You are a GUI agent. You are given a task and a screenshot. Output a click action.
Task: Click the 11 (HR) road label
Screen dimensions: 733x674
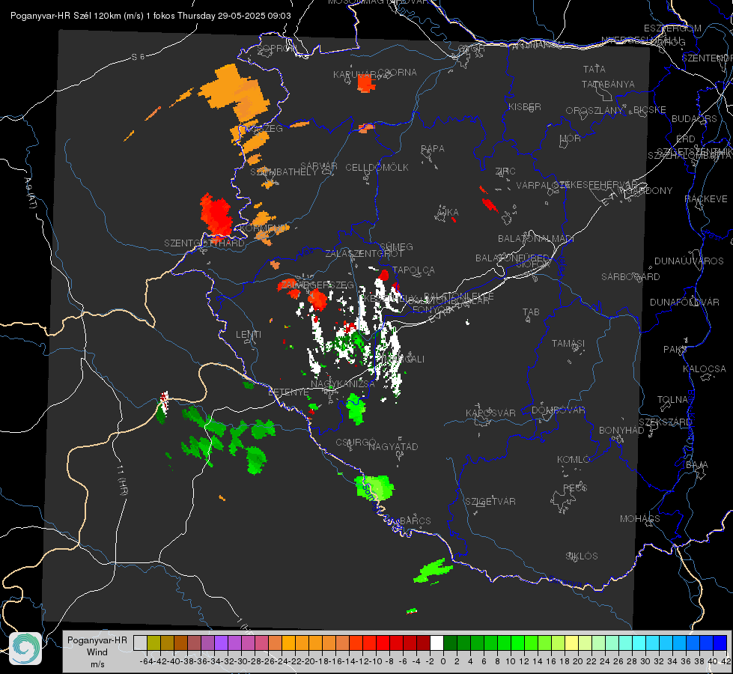(123, 480)
